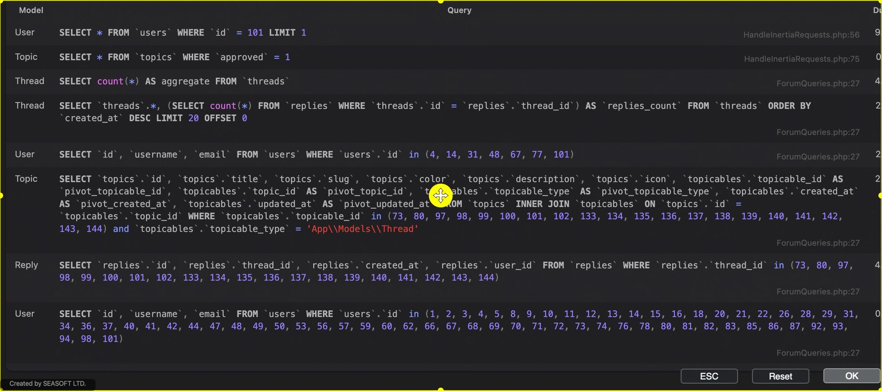The height and width of the screenshot is (391, 882).
Task: Click the users query with ids 4, 14, 31, 48
Action: click(317, 155)
